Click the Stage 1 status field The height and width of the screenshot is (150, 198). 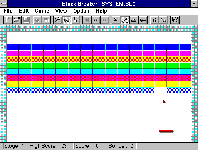[15, 146]
